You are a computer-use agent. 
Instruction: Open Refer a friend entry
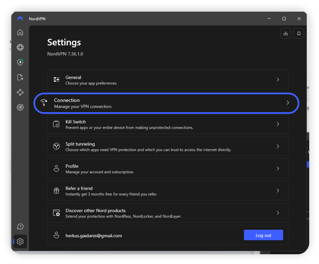coord(168,191)
